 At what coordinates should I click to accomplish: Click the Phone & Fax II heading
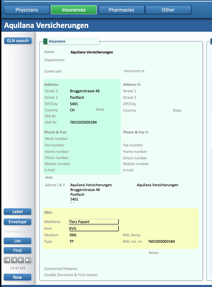pos(136,132)
